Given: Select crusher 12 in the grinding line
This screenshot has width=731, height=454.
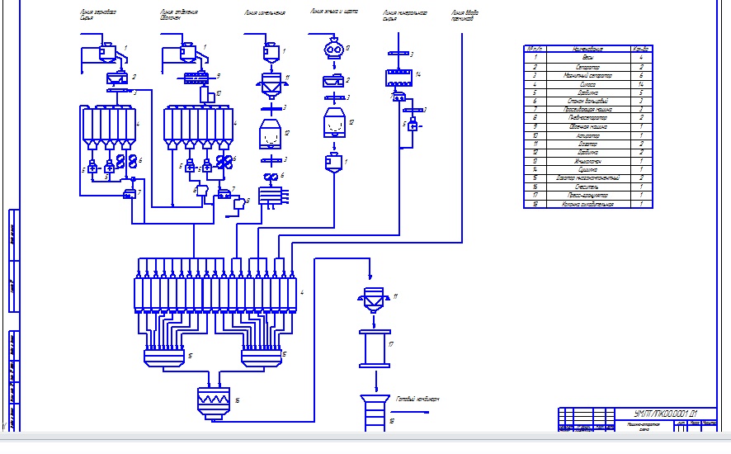Looking at the screenshot, I should click(271, 134).
